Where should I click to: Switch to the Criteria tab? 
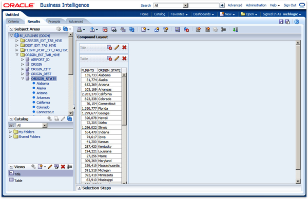(x=13, y=22)
